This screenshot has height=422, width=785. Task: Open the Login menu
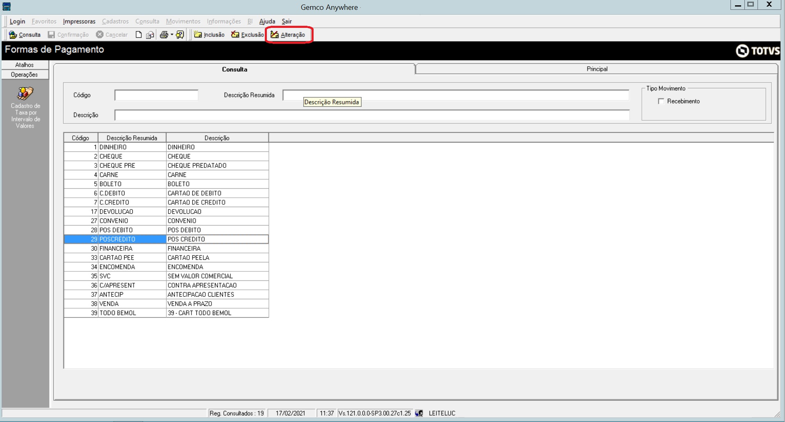[x=17, y=21]
